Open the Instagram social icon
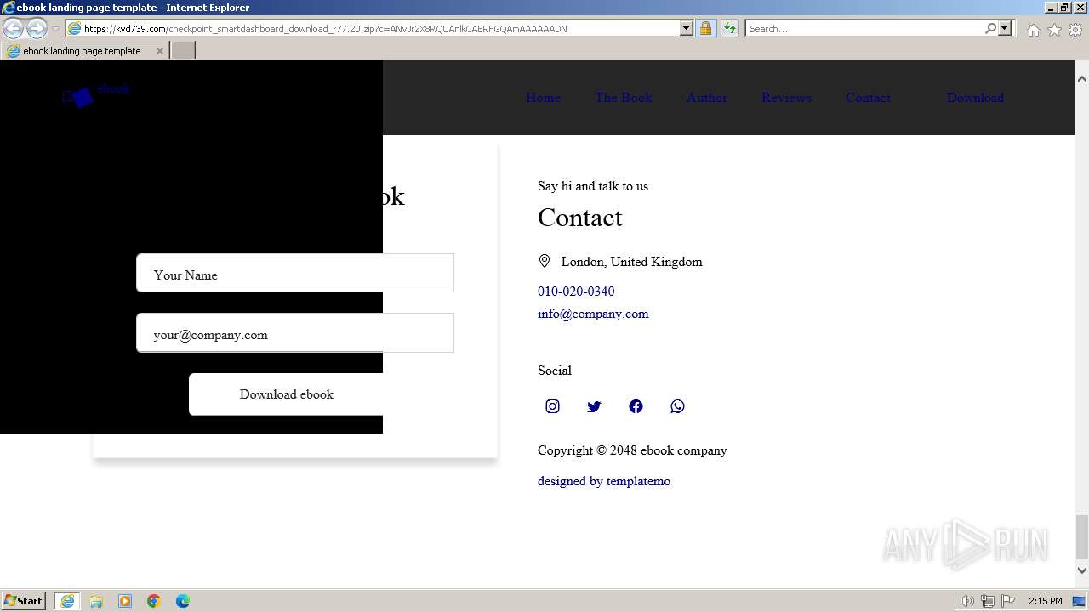1089x612 pixels. tap(552, 406)
